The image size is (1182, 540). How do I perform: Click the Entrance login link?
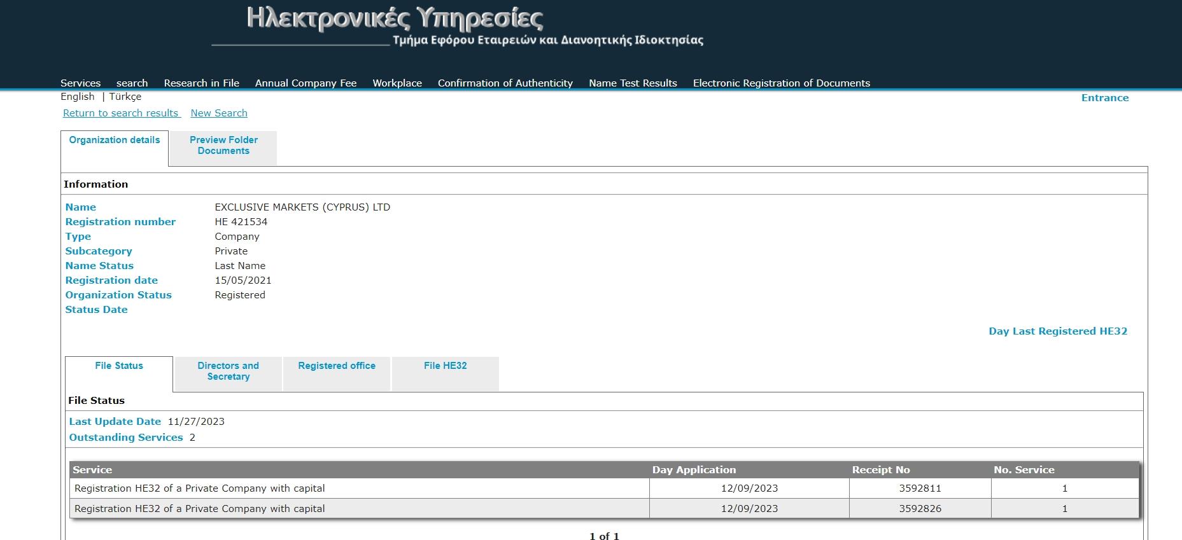click(x=1105, y=98)
